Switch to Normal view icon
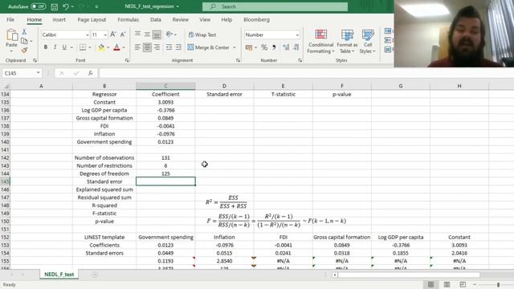 (x=430, y=284)
